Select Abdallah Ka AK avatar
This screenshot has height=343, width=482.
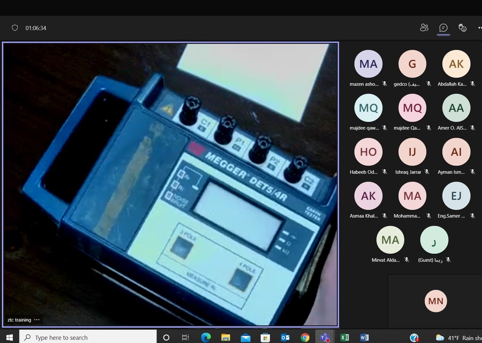[x=456, y=64]
